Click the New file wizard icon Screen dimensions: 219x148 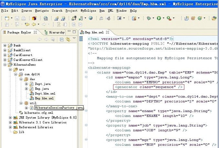pos(7,18)
